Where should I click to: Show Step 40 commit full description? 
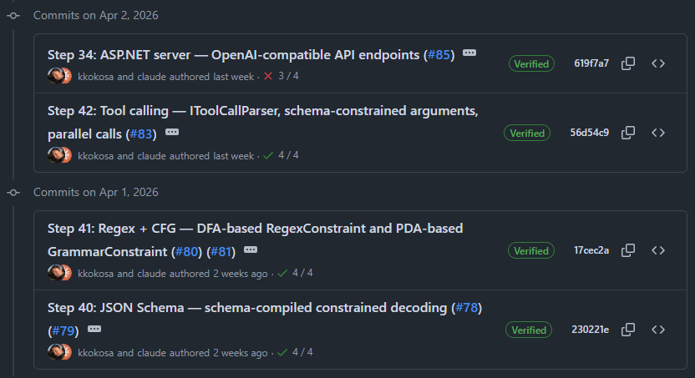pos(94,330)
